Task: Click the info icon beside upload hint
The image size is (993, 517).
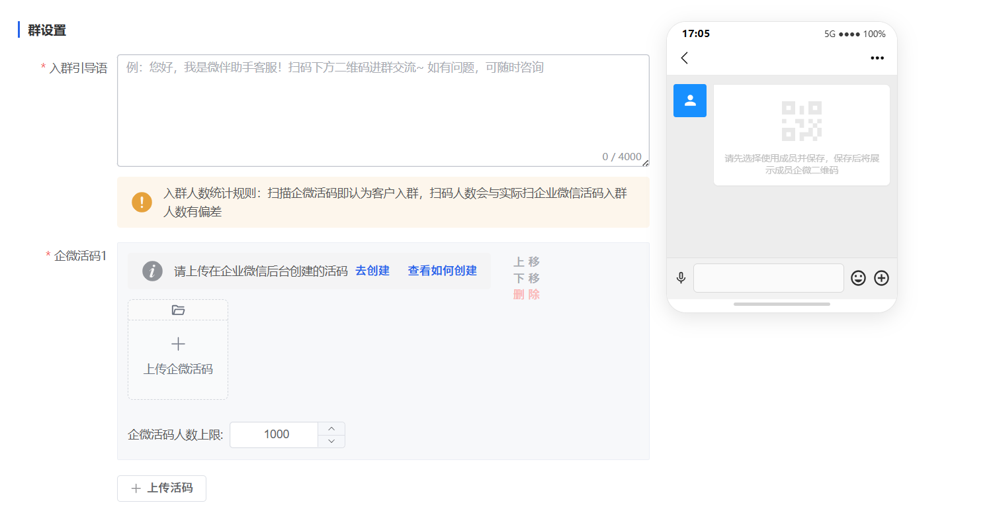Action: 152,271
